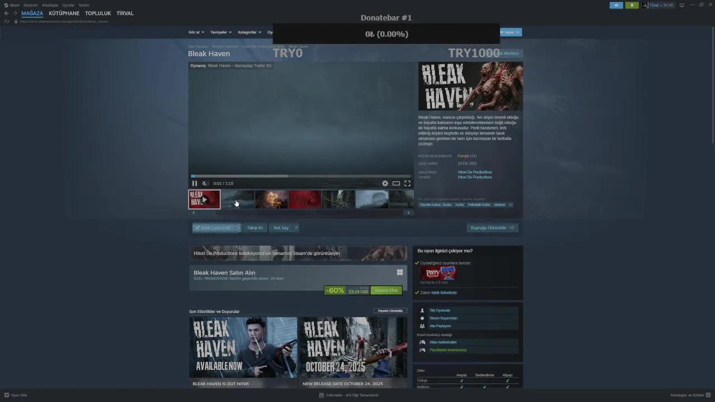Viewport: 715px width, 402px height.
Task: Expand the Tavsiyeler dropdown
Action: point(221,32)
